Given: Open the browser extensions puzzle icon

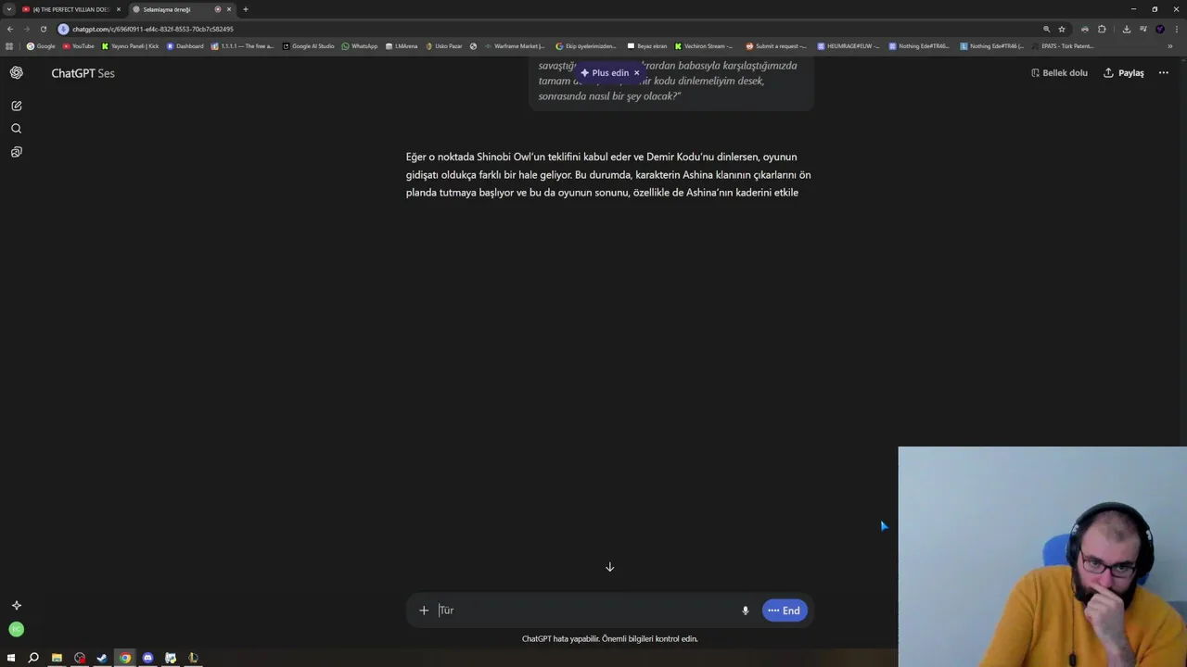Looking at the screenshot, I should [x=1102, y=29].
